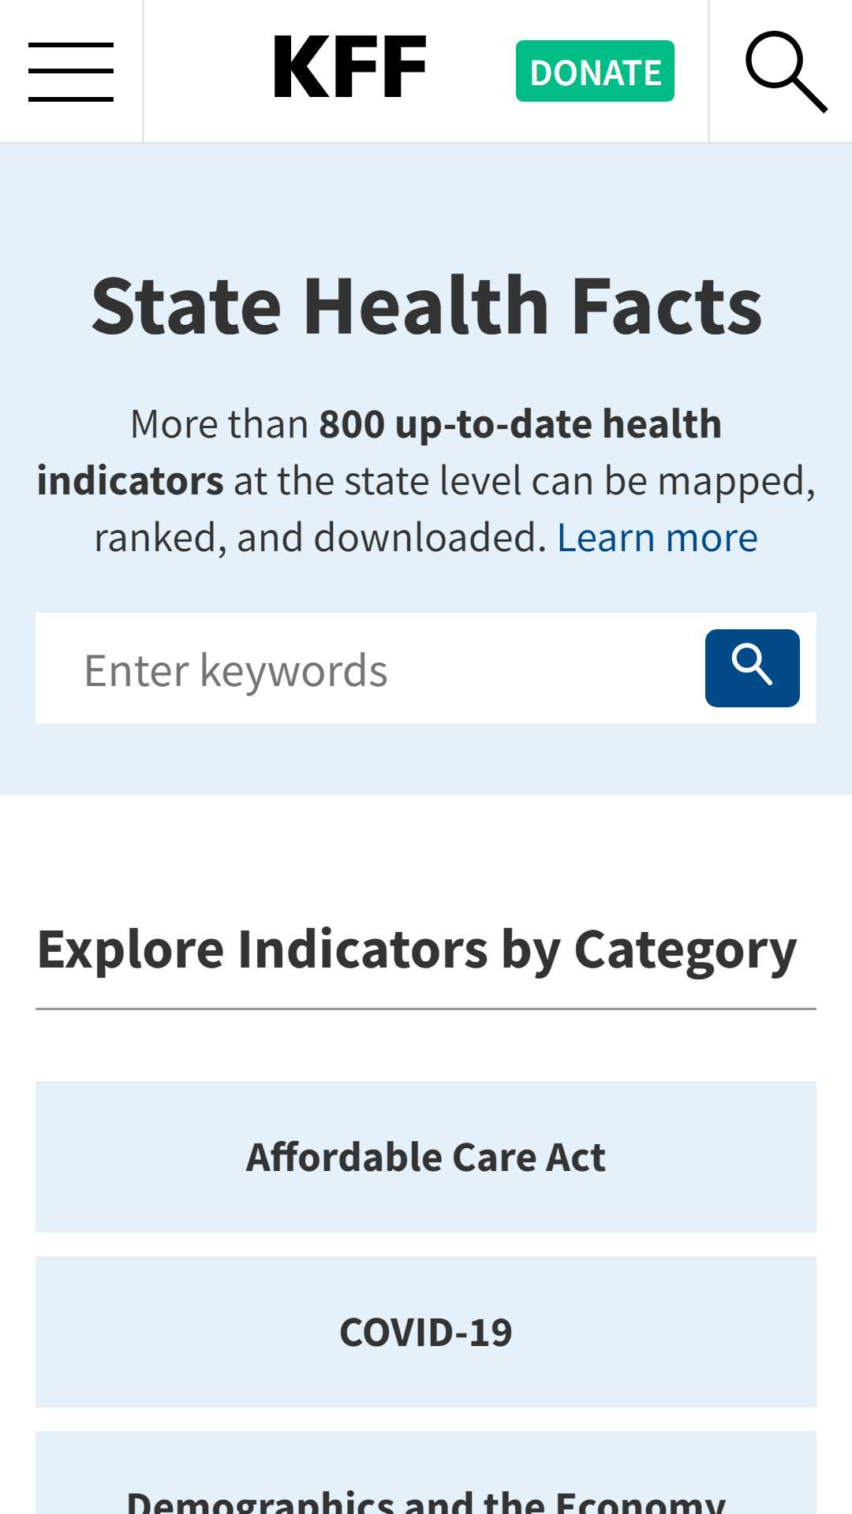The width and height of the screenshot is (852, 1514).
Task: Click the green DONATE button
Action: click(x=595, y=71)
